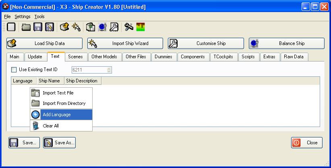
Task: Open the Settings menu
Action: click(23, 16)
